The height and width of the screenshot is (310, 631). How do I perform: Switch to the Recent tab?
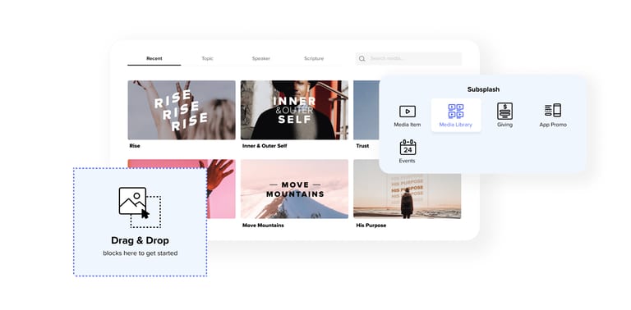[154, 58]
